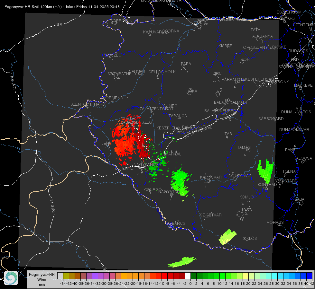Click the DUNAÚJVÁROS city label
The width and height of the screenshot is (315, 289).
(296, 112)
